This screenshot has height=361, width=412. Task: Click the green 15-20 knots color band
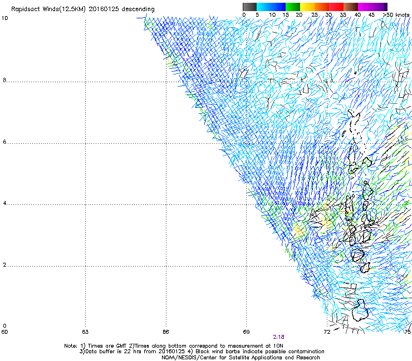(293, 7)
